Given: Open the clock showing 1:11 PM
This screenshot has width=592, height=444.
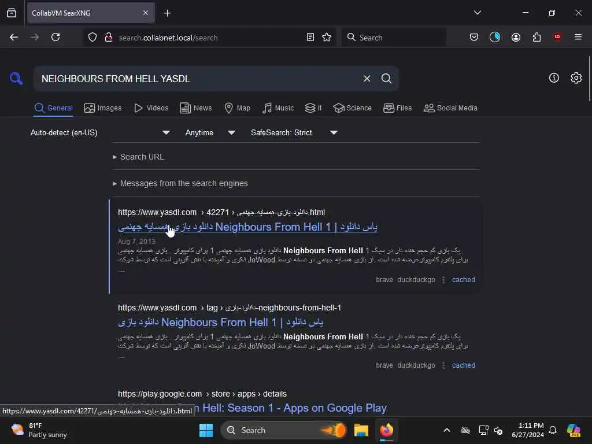Looking at the screenshot, I should point(527,430).
